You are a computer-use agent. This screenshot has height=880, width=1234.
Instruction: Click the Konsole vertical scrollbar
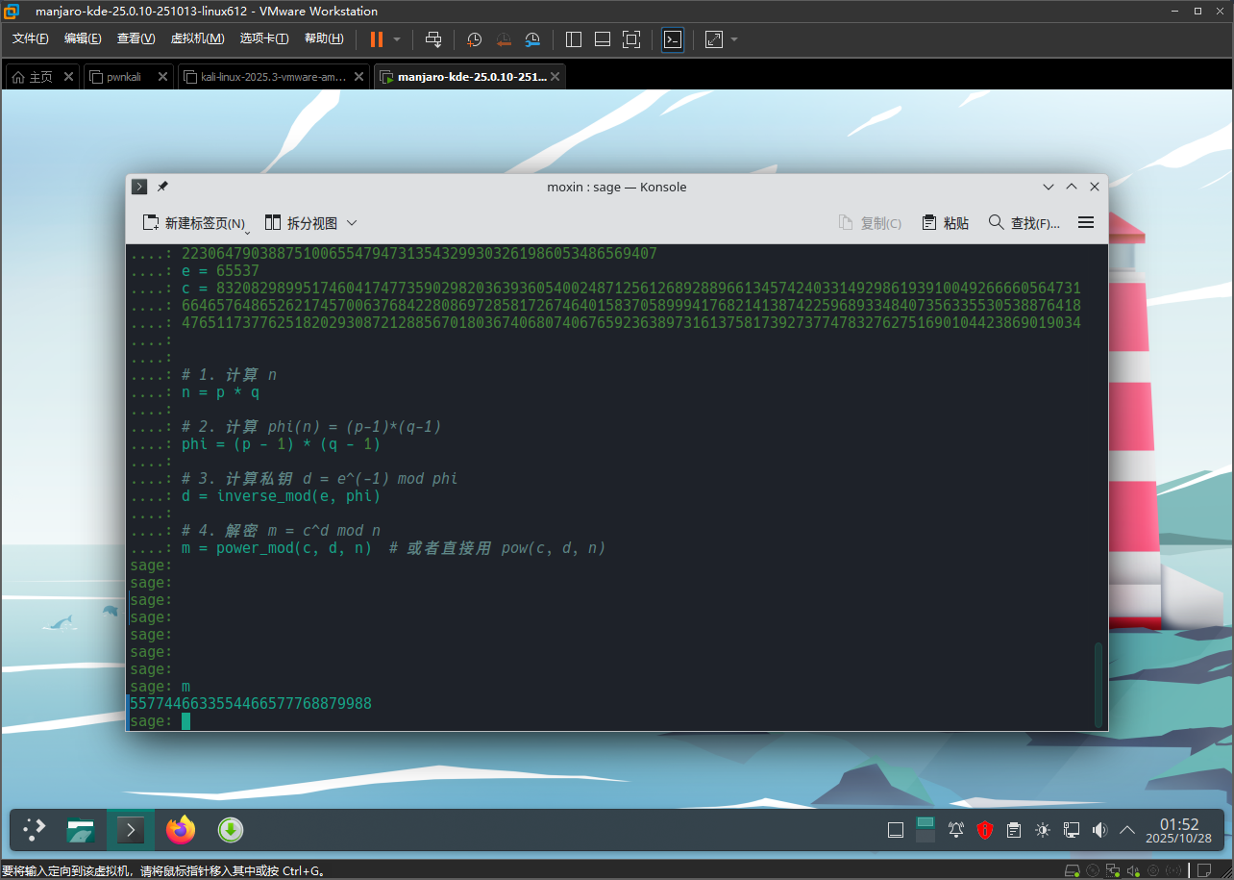(1098, 683)
